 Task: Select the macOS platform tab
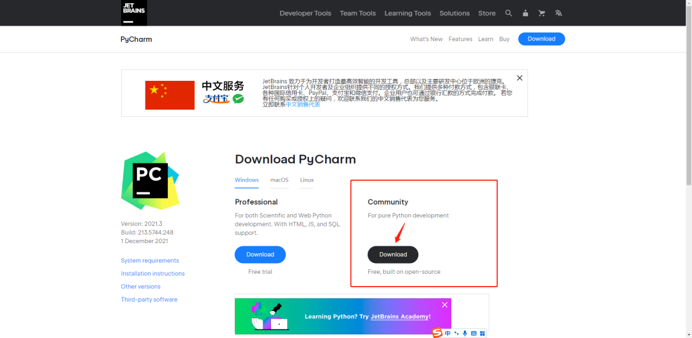point(279,180)
